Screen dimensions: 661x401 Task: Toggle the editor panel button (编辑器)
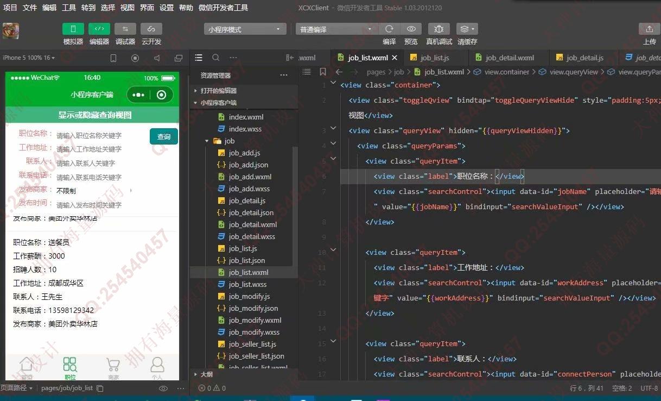[99, 29]
